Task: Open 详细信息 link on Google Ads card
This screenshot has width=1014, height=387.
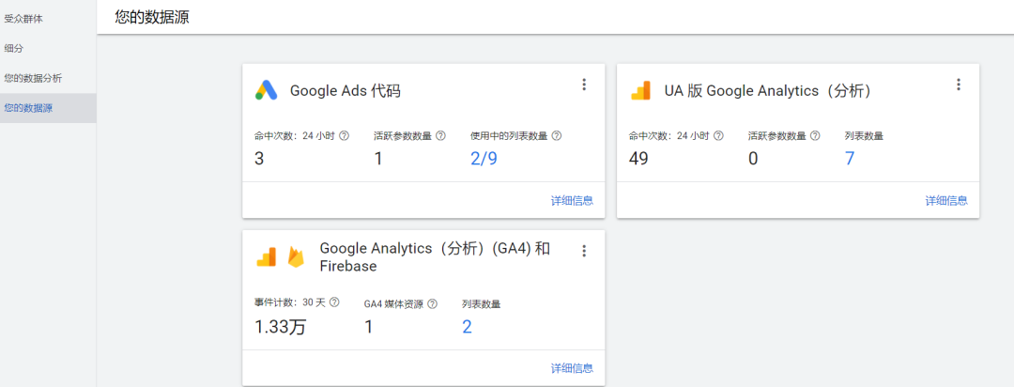Action: click(x=572, y=200)
